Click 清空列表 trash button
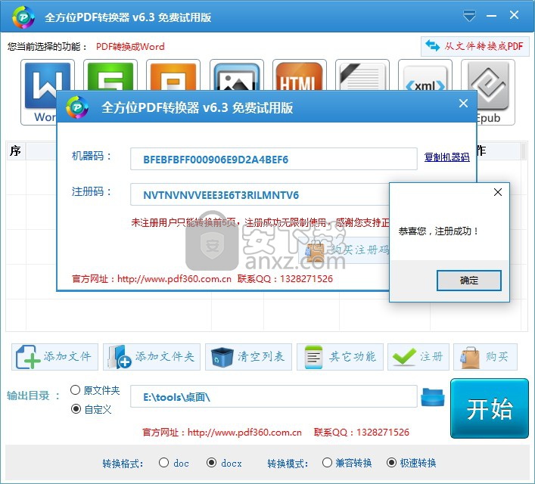The height and width of the screenshot is (484, 535). (248, 357)
